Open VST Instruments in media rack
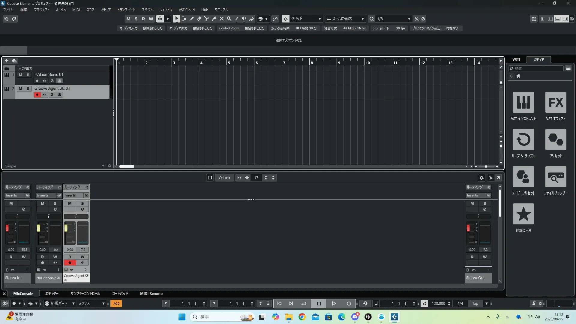The image size is (576, 324). click(523, 102)
